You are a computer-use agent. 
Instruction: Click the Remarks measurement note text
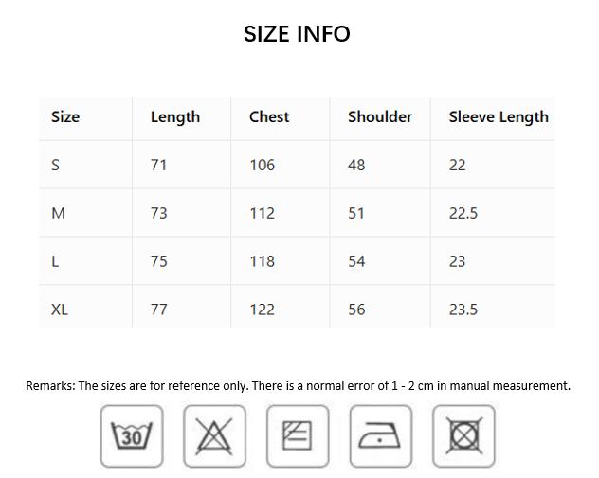(298, 385)
